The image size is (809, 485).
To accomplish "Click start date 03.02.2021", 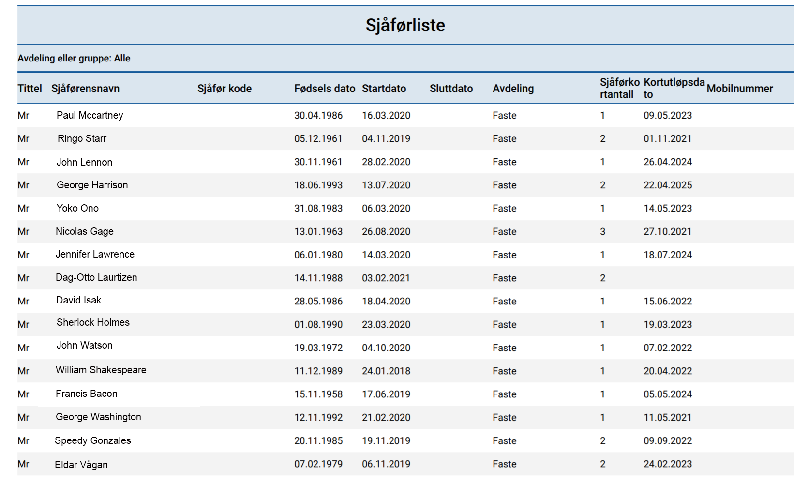I will tap(386, 278).
